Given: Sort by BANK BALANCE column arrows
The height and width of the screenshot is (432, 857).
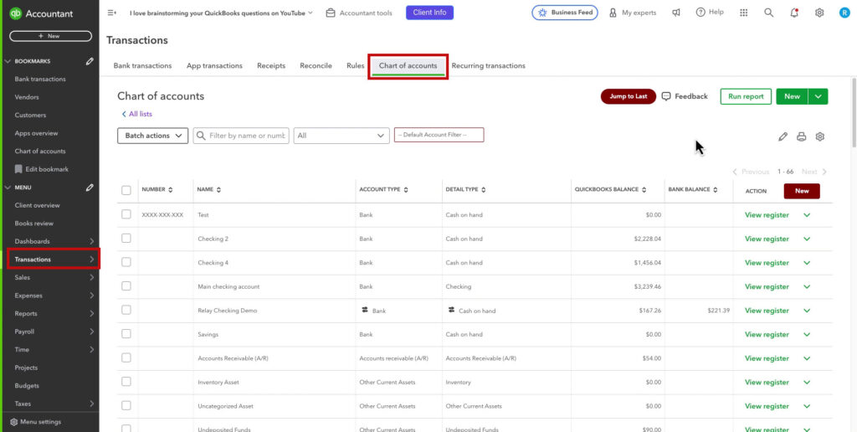Looking at the screenshot, I should pos(716,190).
